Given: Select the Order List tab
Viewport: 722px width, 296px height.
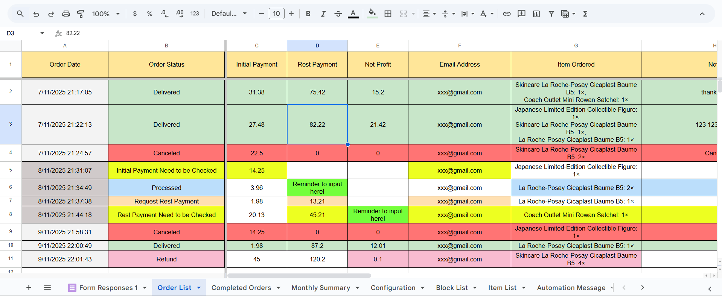Looking at the screenshot, I should tap(174, 288).
